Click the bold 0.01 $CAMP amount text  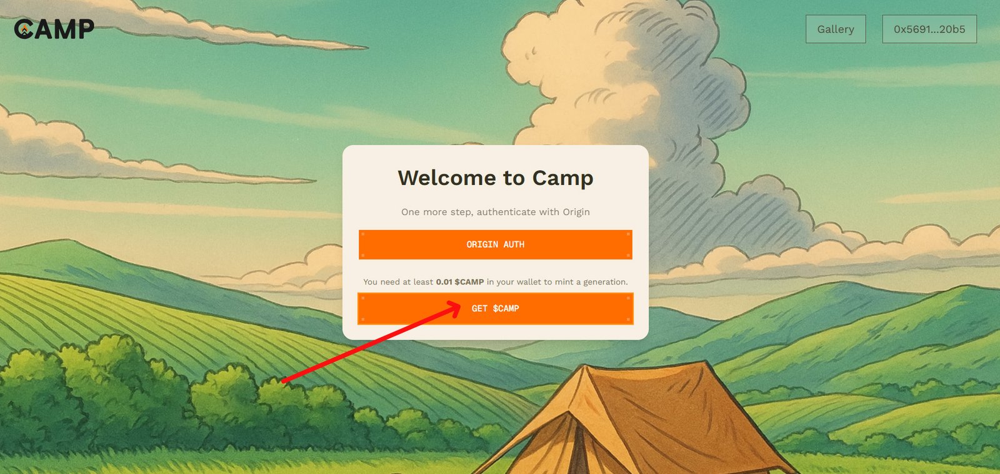pyautogui.click(x=460, y=282)
